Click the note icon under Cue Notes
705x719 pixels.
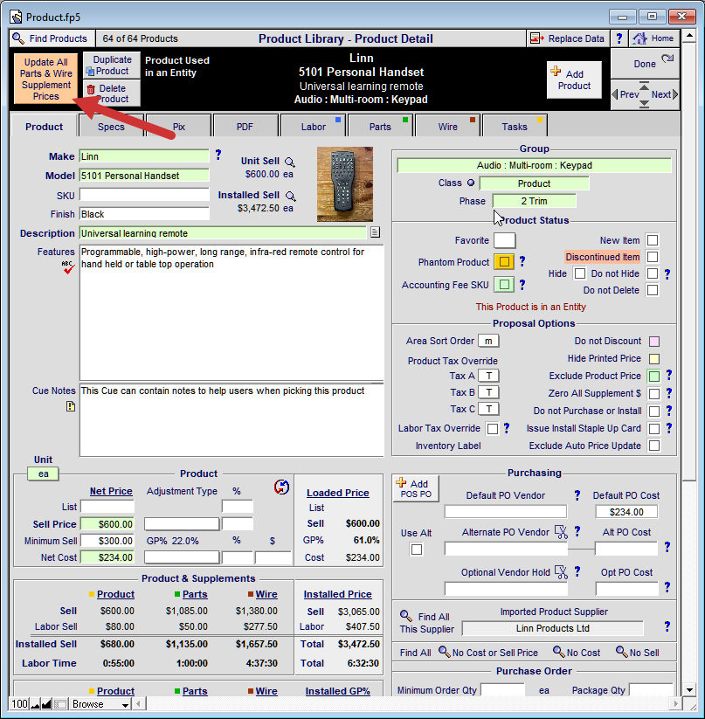pyautogui.click(x=71, y=406)
